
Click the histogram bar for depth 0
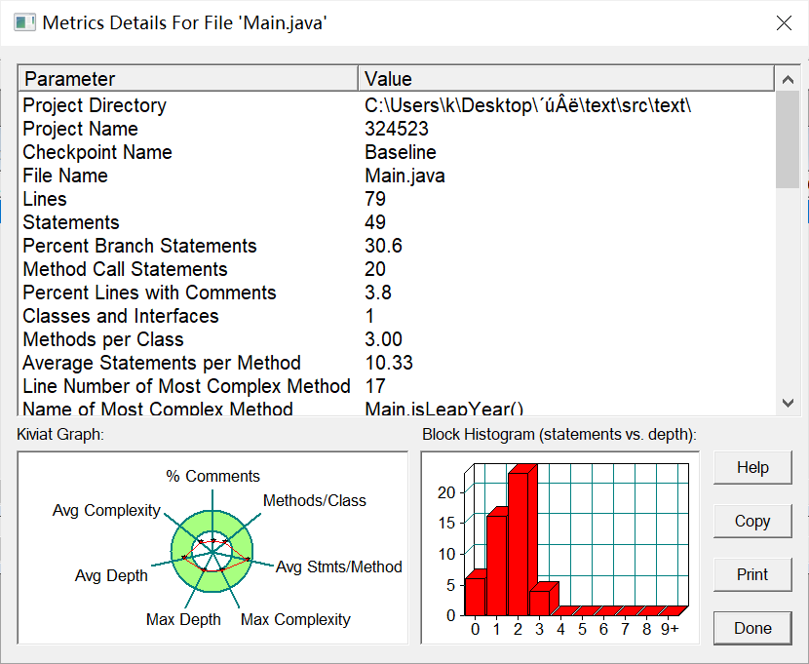coord(476,597)
